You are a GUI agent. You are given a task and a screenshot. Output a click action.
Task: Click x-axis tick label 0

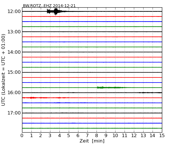22,136
